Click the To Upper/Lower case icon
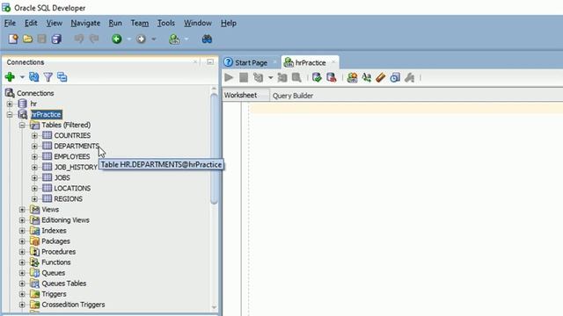This screenshot has height=316, width=563. (x=367, y=77)
